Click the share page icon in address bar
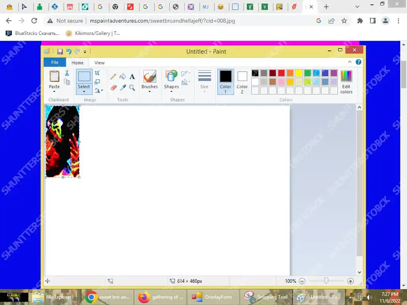 point(331,21)
